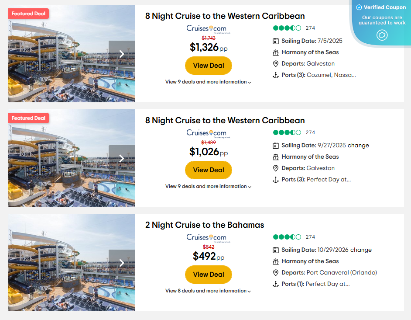Click ship icon in the $1,026 deal
The height and width of the screenshot is (320, 411).
[276, 157]
